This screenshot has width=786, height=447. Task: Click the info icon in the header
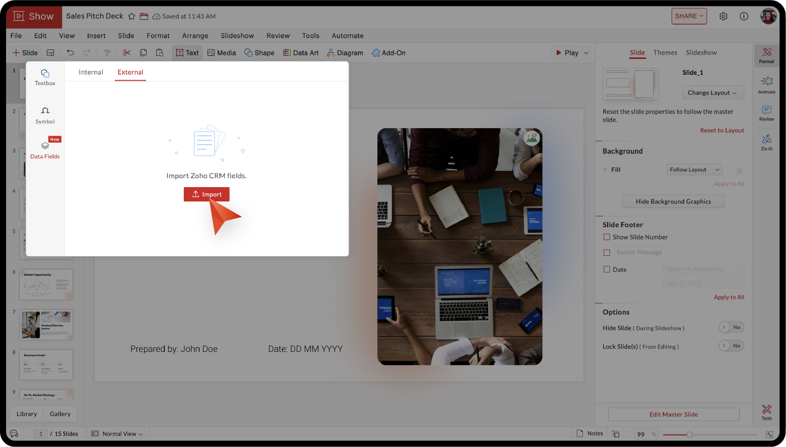click(x=744, y=16)
